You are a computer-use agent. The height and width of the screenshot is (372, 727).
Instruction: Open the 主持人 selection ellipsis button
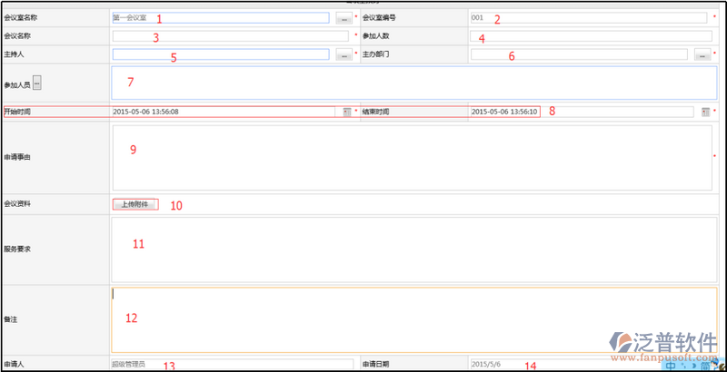click(343, 55)
